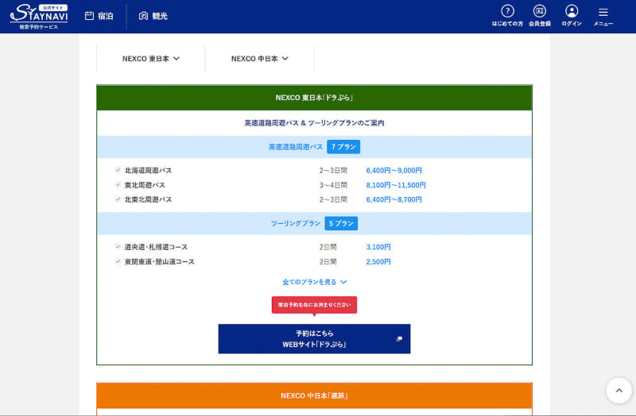Click the 北東北周遊パス plan name

point(148,200)
